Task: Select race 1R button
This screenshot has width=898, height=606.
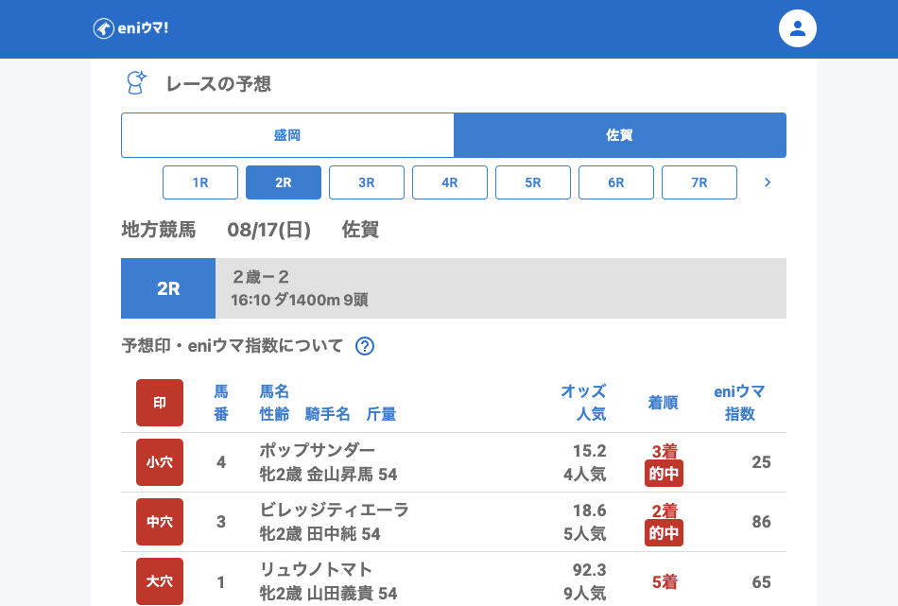Action: pos(200,182)
